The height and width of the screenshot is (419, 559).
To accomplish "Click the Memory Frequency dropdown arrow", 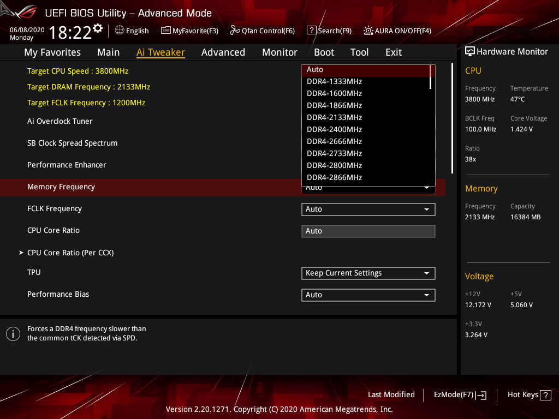I will click(426, 188).
